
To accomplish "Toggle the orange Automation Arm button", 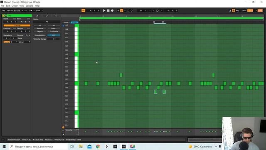I will 122,10.
